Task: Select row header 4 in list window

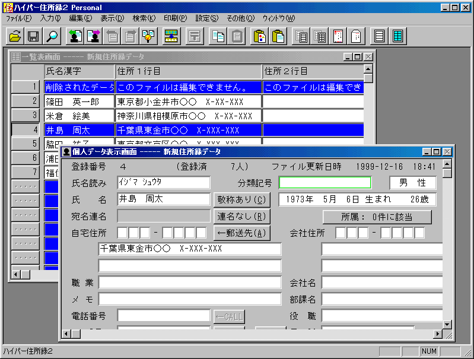Action: point(26,130)
